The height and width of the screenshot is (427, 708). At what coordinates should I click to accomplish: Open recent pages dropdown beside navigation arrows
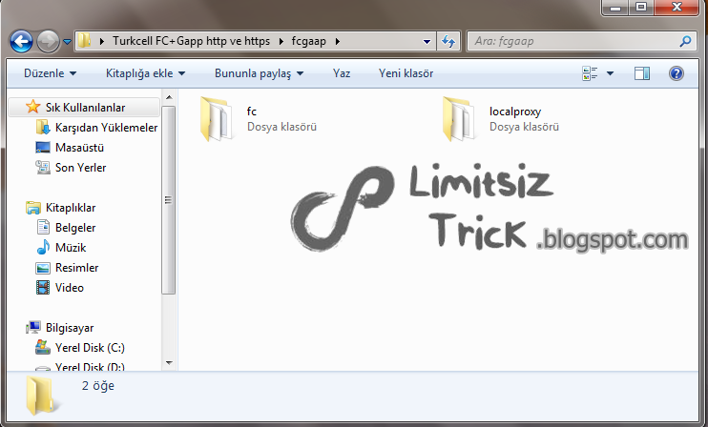pyautogui.click(x=68, y=42)
